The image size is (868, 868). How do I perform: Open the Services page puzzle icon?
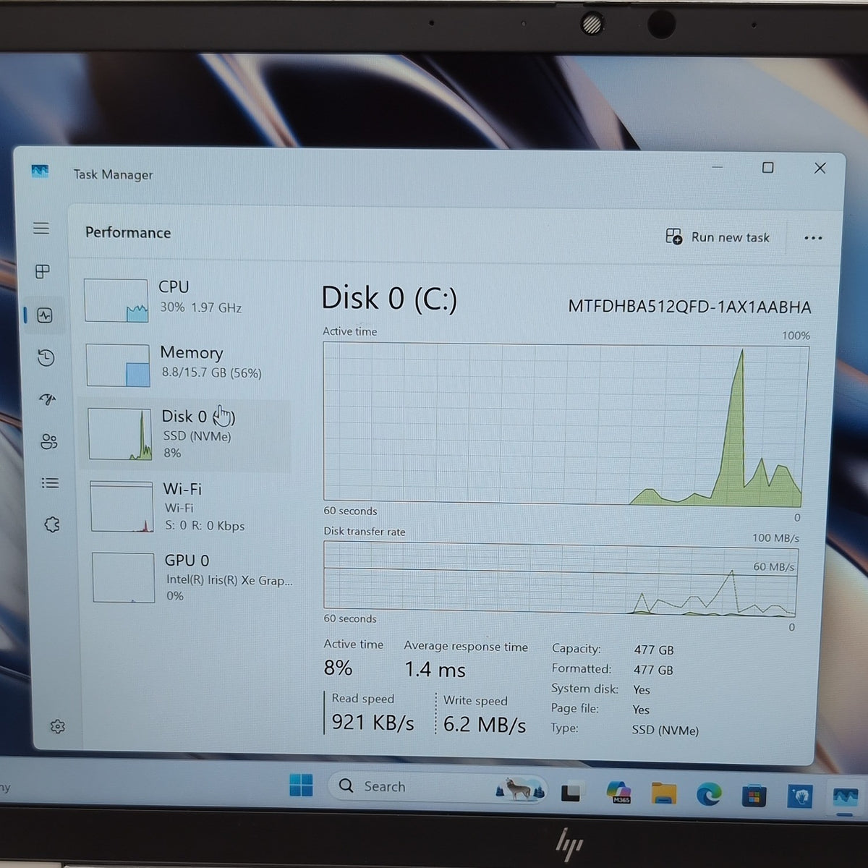point(52,524)
